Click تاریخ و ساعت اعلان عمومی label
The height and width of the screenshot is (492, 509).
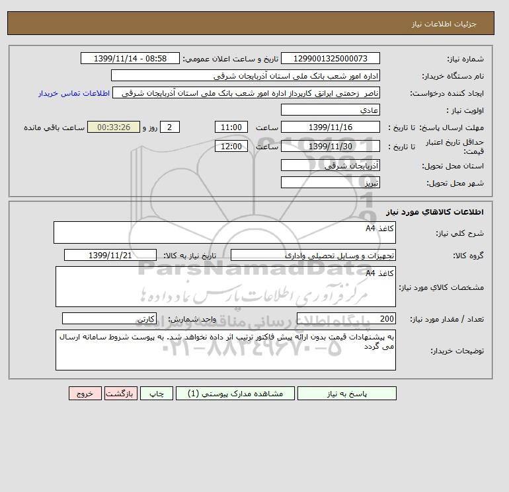[x=231, y=59]
